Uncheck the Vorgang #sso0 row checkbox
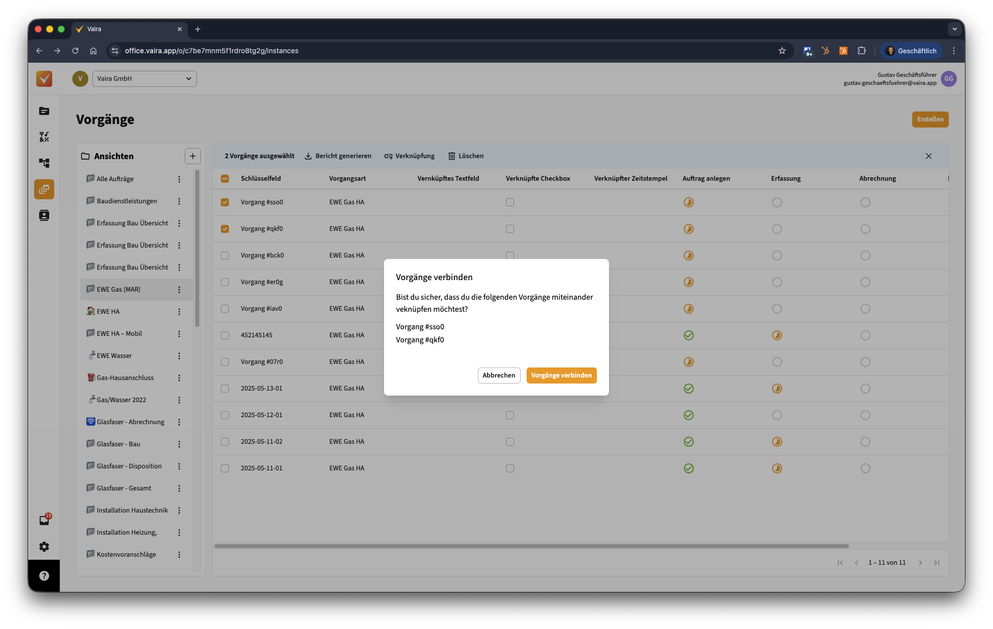The width and height of the screenshot is (993, 629). (225, 202)
